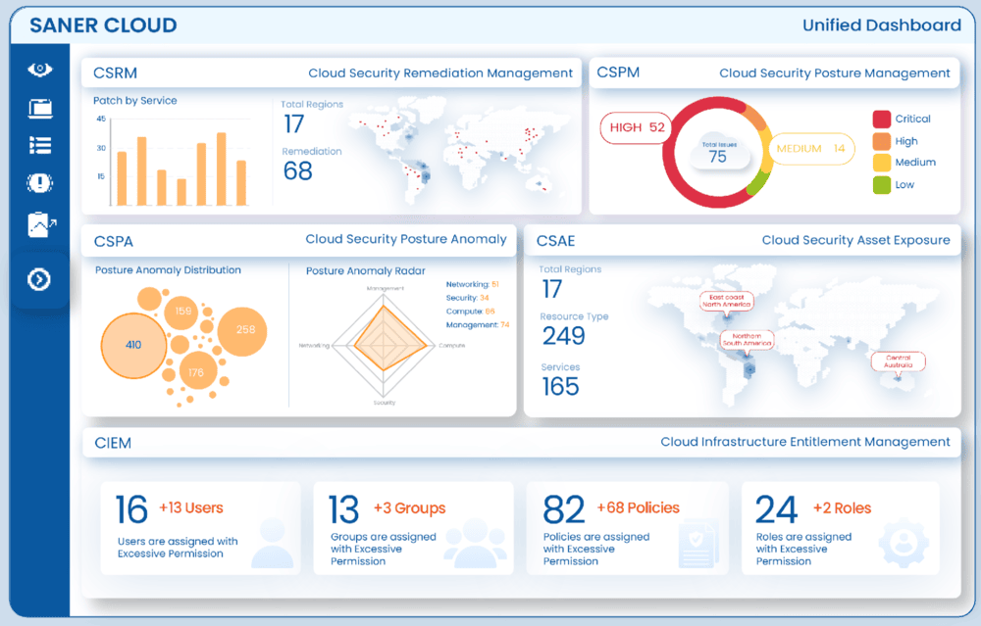Open the list view icon in sidebar

point(40,146)
